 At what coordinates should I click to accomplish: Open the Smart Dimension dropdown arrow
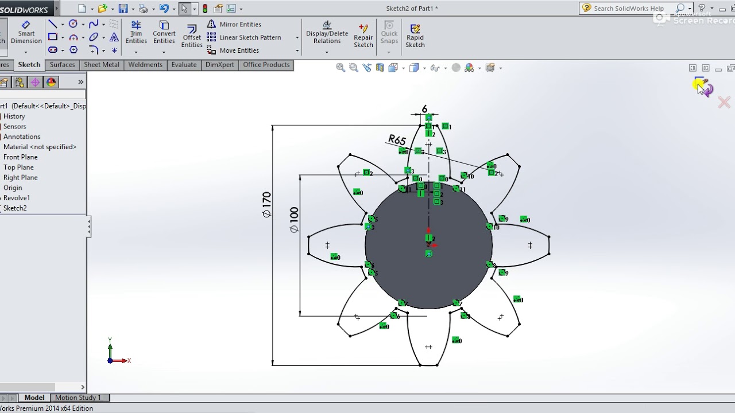[x=26, y=52]
